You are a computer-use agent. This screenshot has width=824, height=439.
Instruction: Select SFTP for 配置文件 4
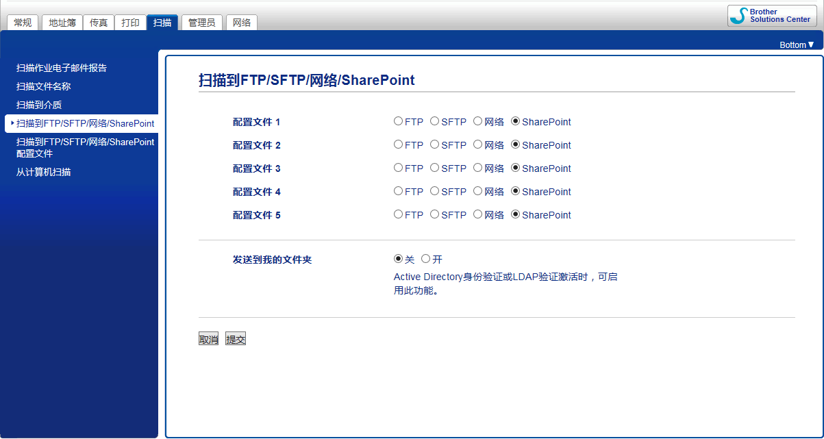[434, 192]
